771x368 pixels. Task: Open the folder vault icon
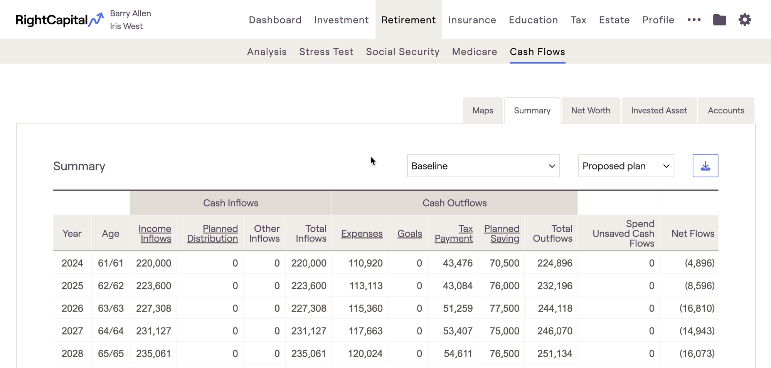tap(719, 20)
